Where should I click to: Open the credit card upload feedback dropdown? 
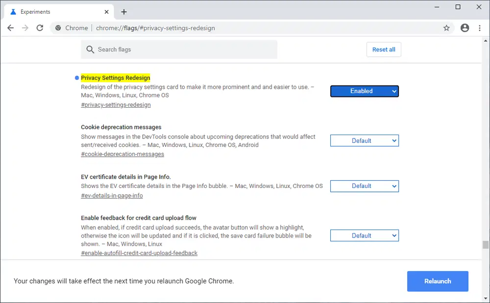[364, 235]
